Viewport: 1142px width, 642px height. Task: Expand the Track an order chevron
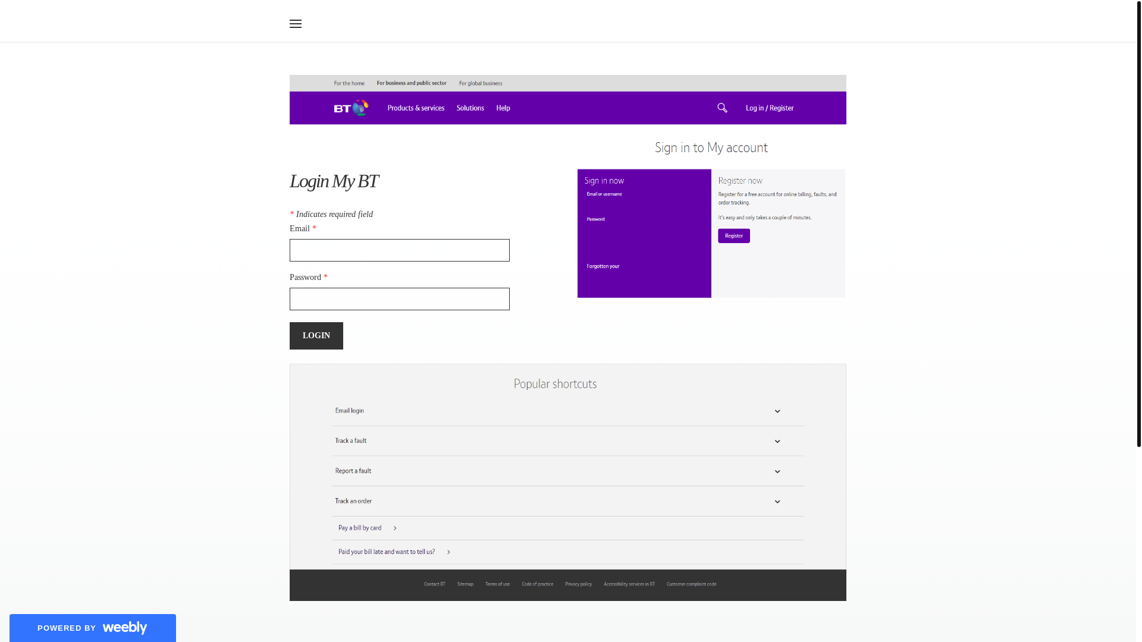pyautogui.click(x=777, y=502)
